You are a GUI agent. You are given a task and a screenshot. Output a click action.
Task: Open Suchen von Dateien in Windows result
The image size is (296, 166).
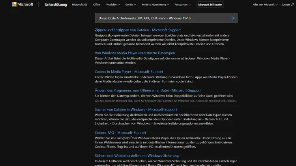[136, 109]
